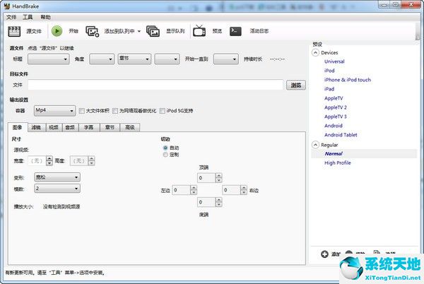Open the Mp4 container dropdown
The image size is (424, 284).
54,110
